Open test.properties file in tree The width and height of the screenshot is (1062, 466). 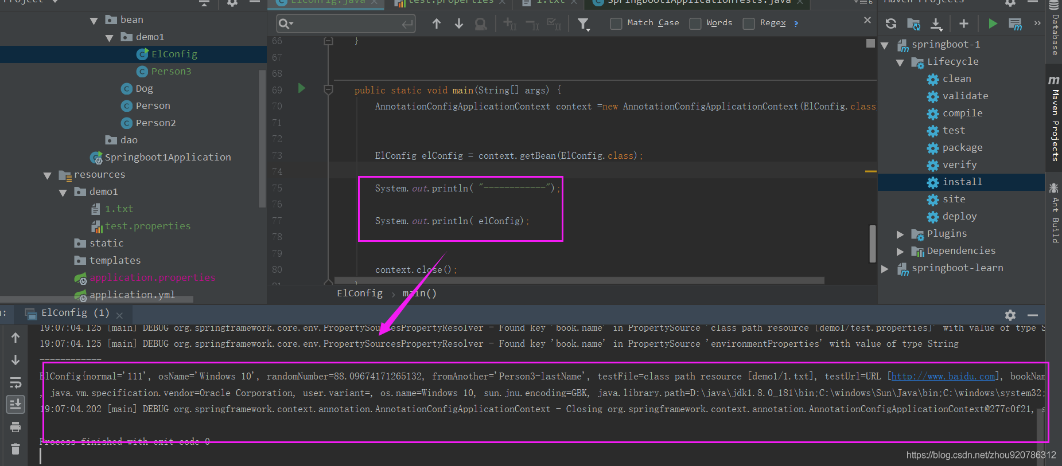(147, 226)
